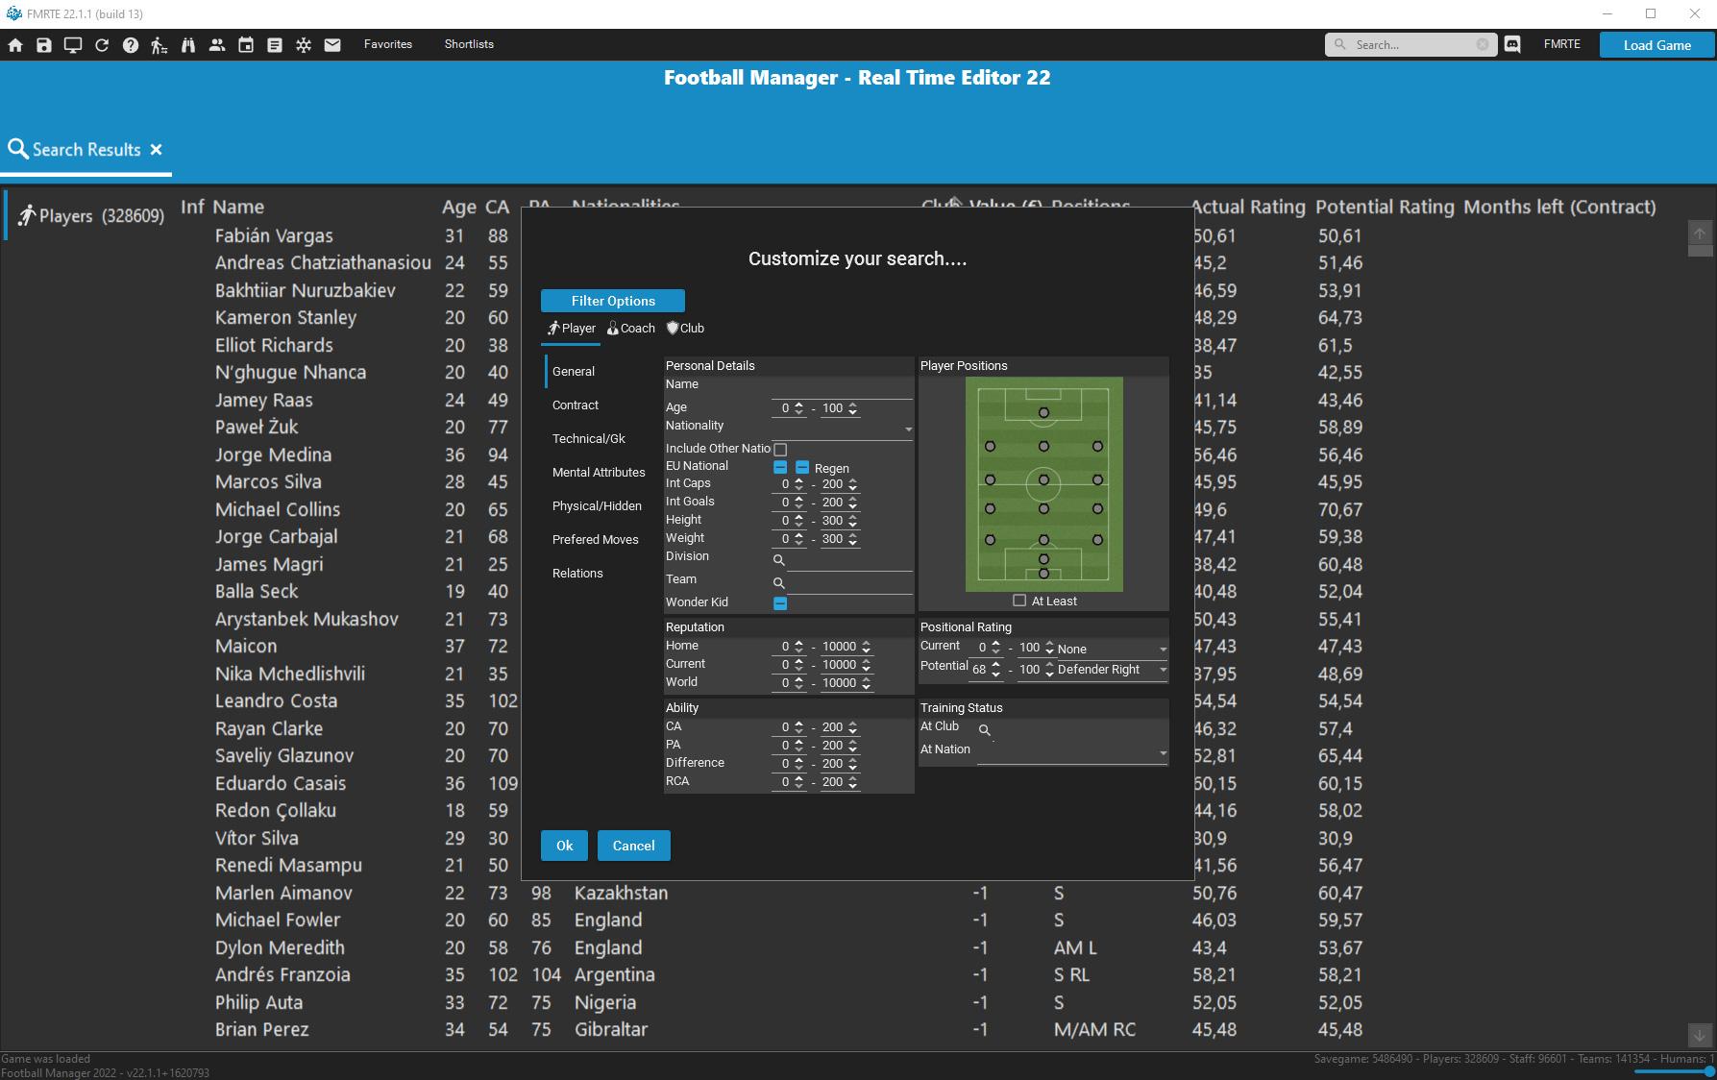Open the Favorites menu
Screen dimensions: 1717x1080
coord(388,44)
